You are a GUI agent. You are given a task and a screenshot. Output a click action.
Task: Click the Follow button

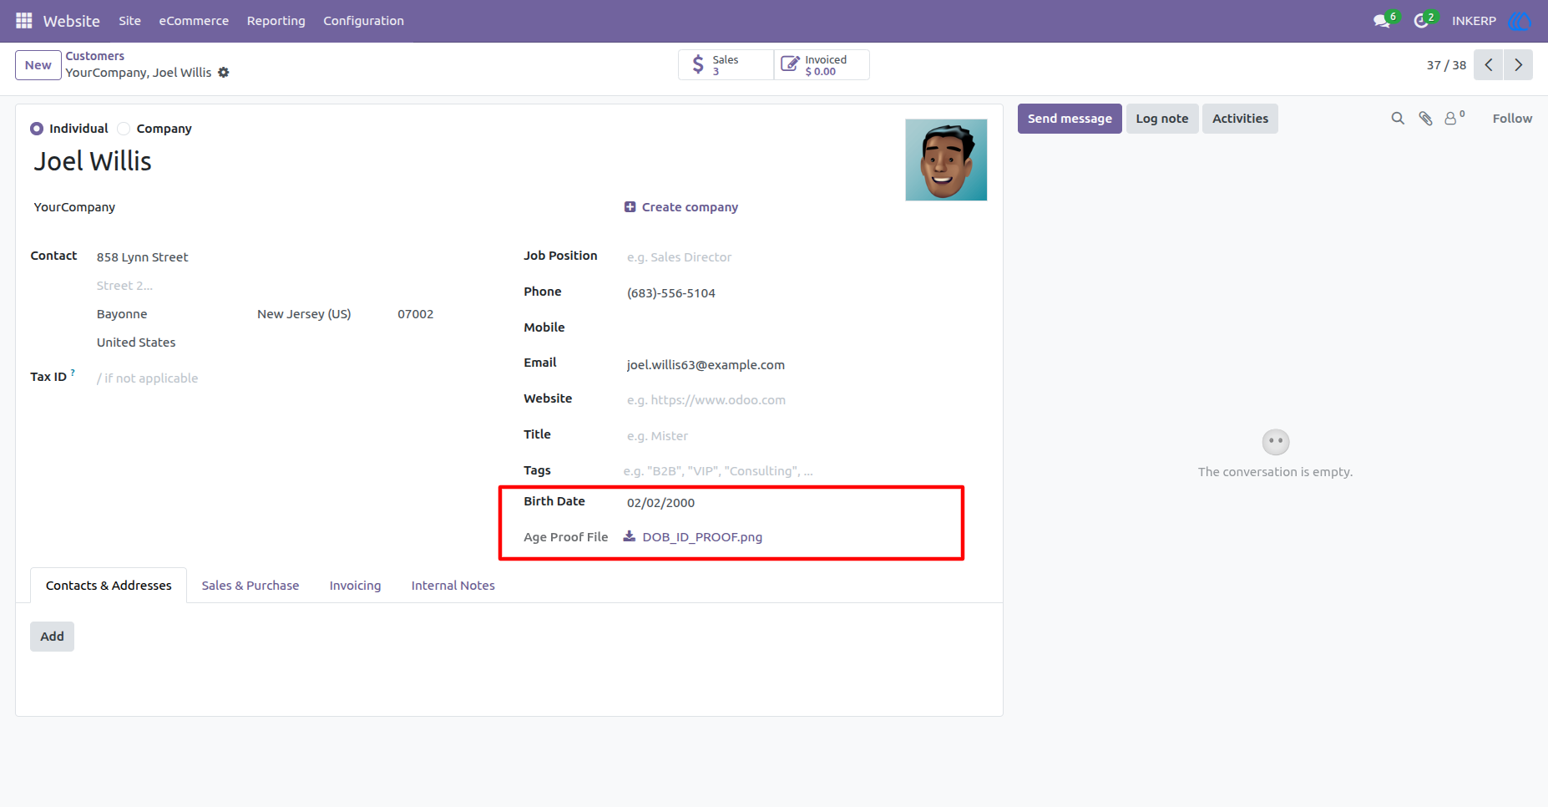(x=1512, y=119)
